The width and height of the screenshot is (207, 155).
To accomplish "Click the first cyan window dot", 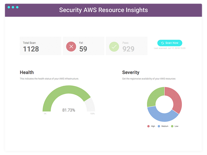I will [x=9, y=7].
